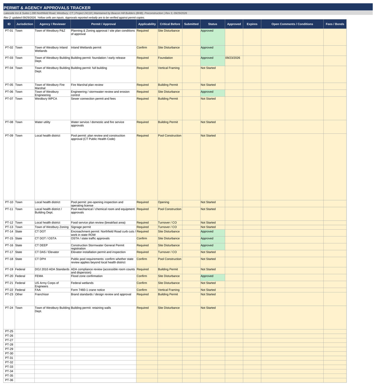
Task: Select 'US Army Corps of Engineers' cell
Action: [53, 284]
